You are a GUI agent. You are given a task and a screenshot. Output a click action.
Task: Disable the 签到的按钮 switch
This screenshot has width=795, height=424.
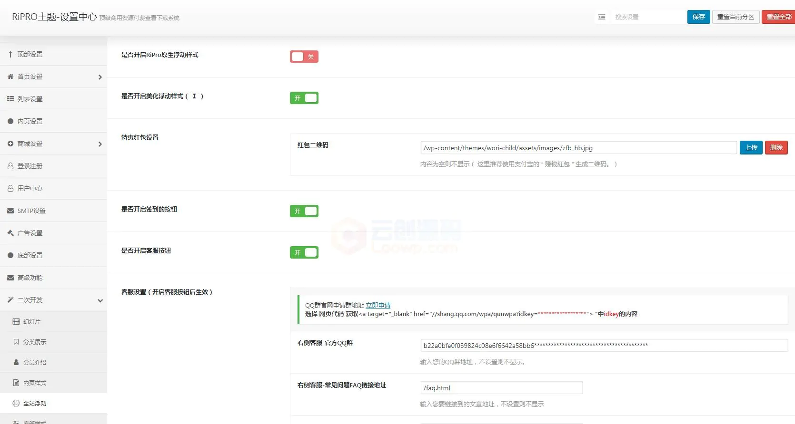(x=304, y=211)
